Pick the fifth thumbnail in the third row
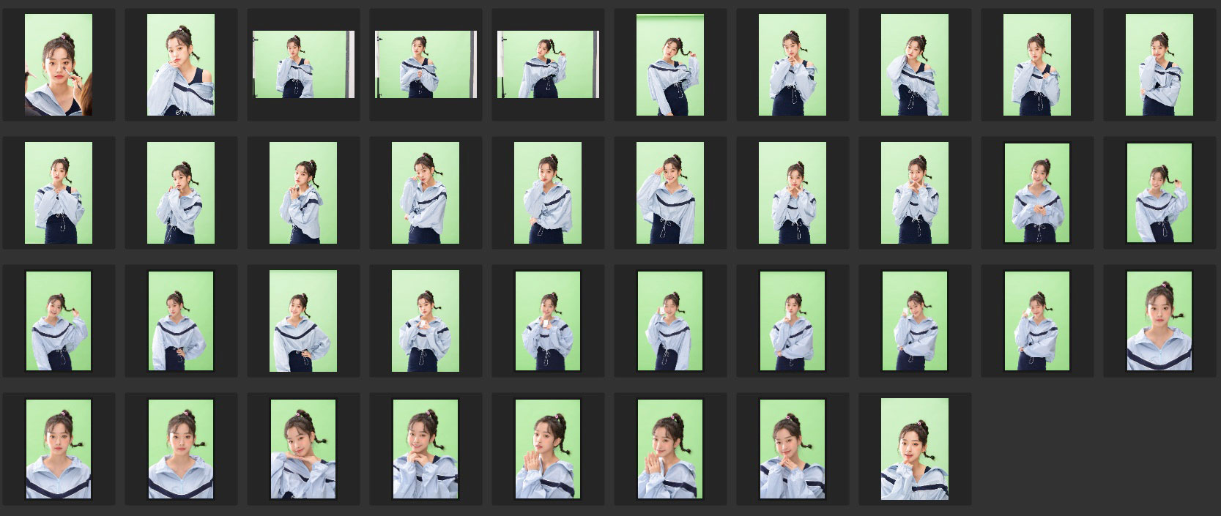 pos(548,321)
